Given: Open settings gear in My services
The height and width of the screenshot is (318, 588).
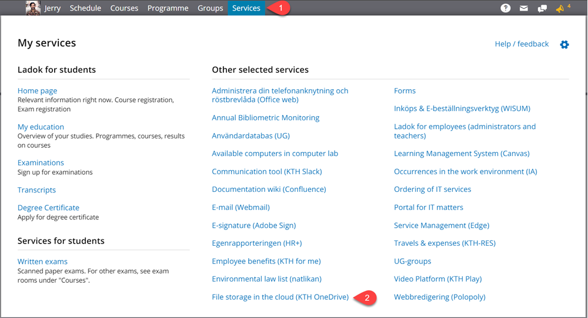Looking at the screenshot, I should pyautogui.click(x=564, y=45).
